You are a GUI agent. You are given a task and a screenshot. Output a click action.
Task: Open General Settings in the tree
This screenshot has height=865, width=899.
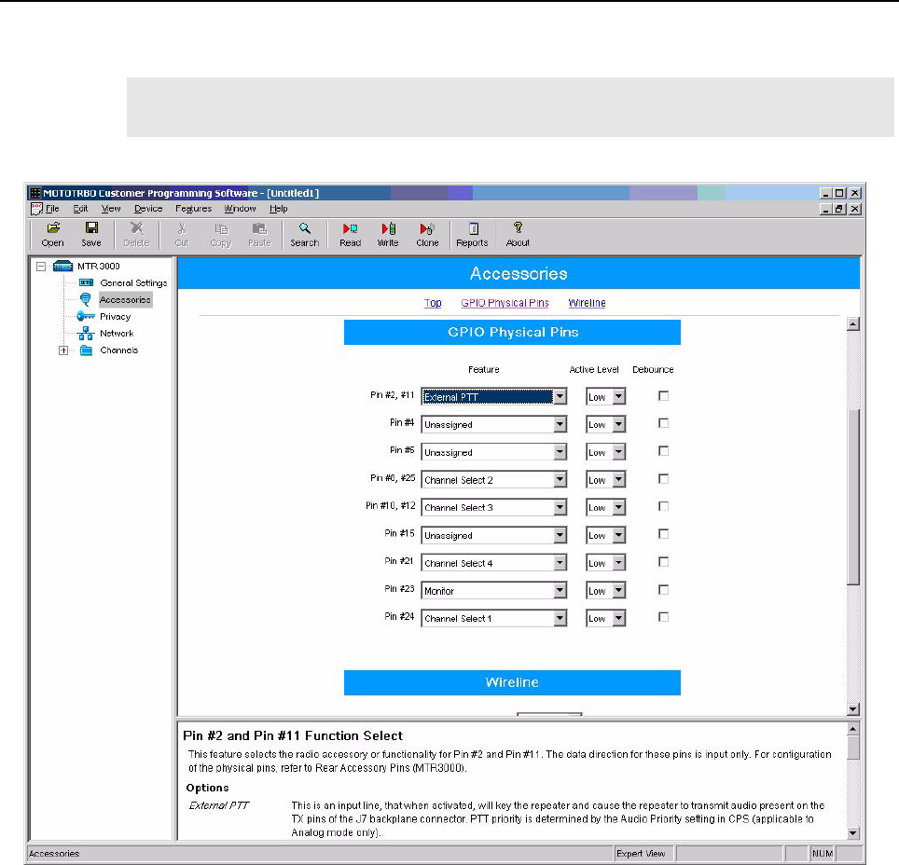[x=133, y=282]
